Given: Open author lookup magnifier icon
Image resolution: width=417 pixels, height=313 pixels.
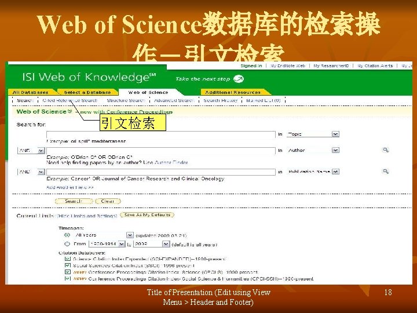Looking at the screenshot, I should [385, 150].
